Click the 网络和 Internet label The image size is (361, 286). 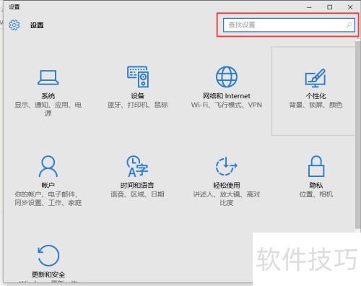pyautogui.click(x=227, y=96)
